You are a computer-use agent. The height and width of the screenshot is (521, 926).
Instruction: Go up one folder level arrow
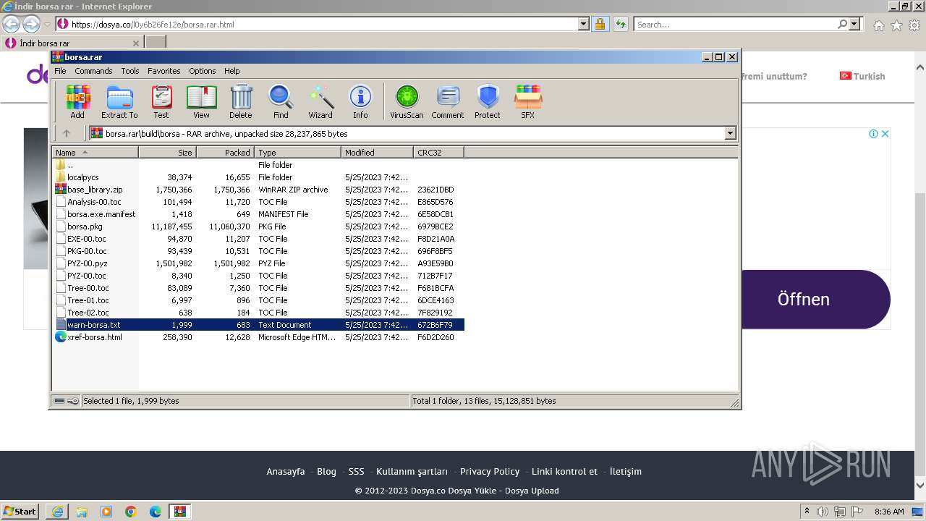click(67, 133)
